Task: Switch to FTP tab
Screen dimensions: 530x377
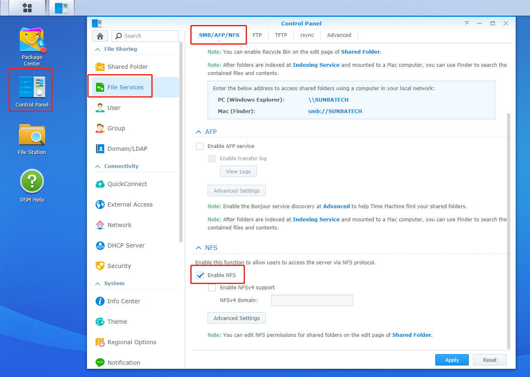Action: [257, 35]
